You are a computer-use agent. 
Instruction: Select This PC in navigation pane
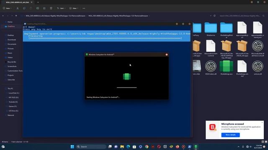[10, 88]
